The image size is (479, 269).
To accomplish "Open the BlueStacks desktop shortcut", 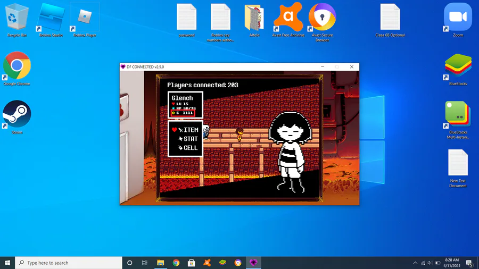I will click(458, 69).
